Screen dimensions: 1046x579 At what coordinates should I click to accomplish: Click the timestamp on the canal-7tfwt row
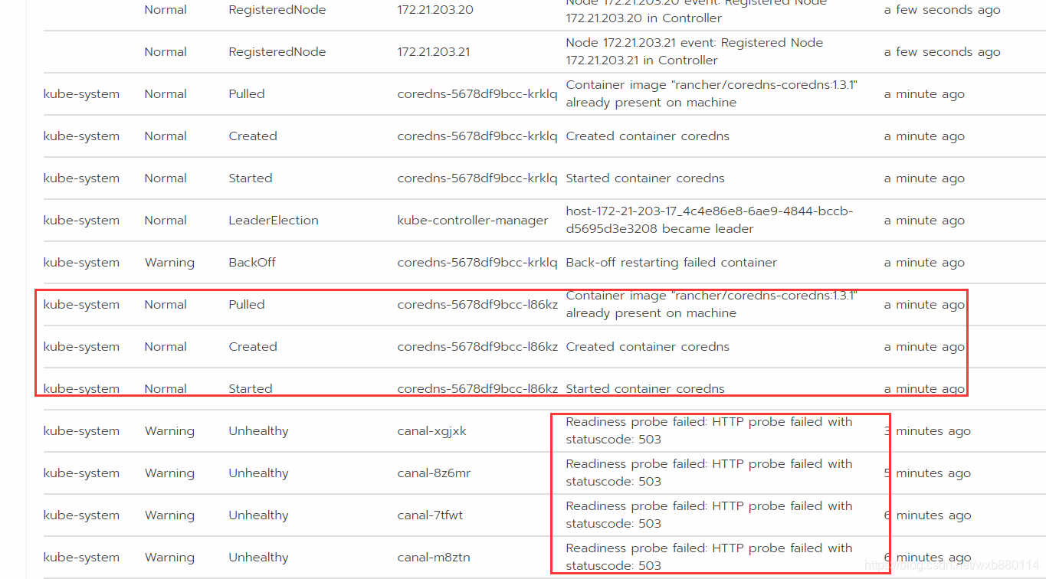[x=926, y=515]
